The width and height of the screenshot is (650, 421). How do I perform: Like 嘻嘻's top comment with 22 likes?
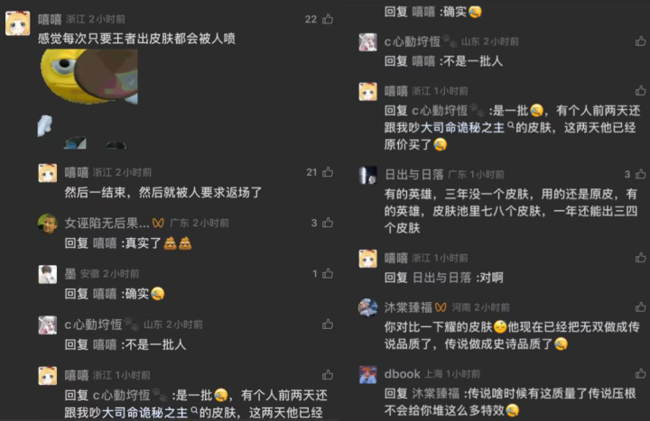click(x=328, y=19)
